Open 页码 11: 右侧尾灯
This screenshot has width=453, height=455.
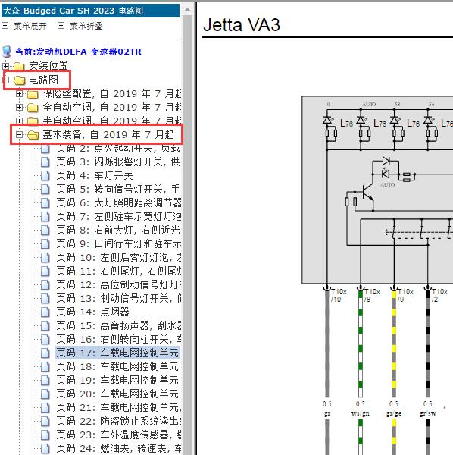[x=119, y=271]
